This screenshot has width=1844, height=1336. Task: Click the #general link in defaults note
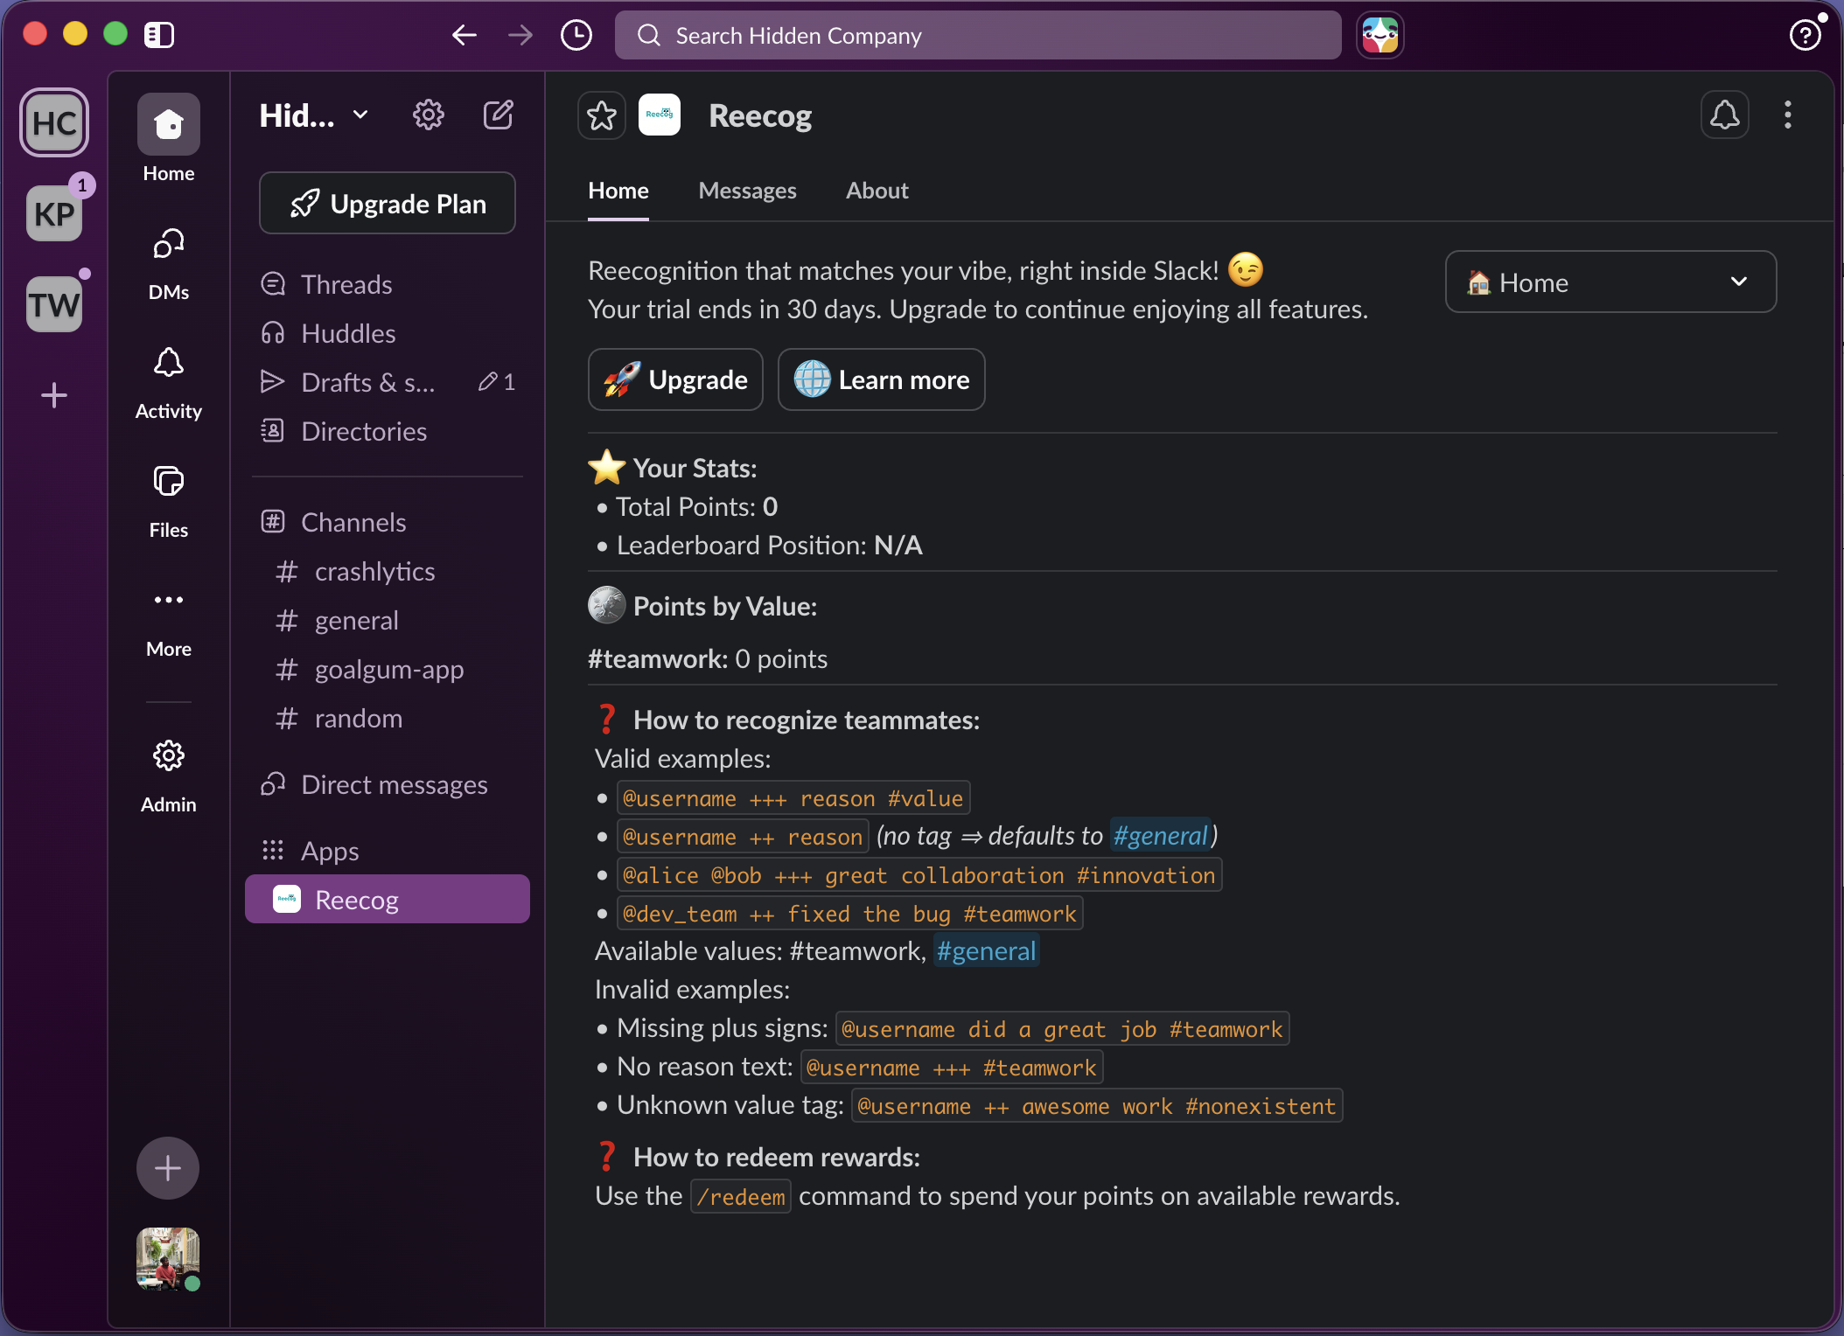point(1160,837)
